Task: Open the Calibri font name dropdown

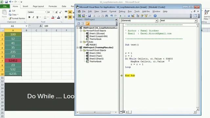Action: (x=46, y=12)
